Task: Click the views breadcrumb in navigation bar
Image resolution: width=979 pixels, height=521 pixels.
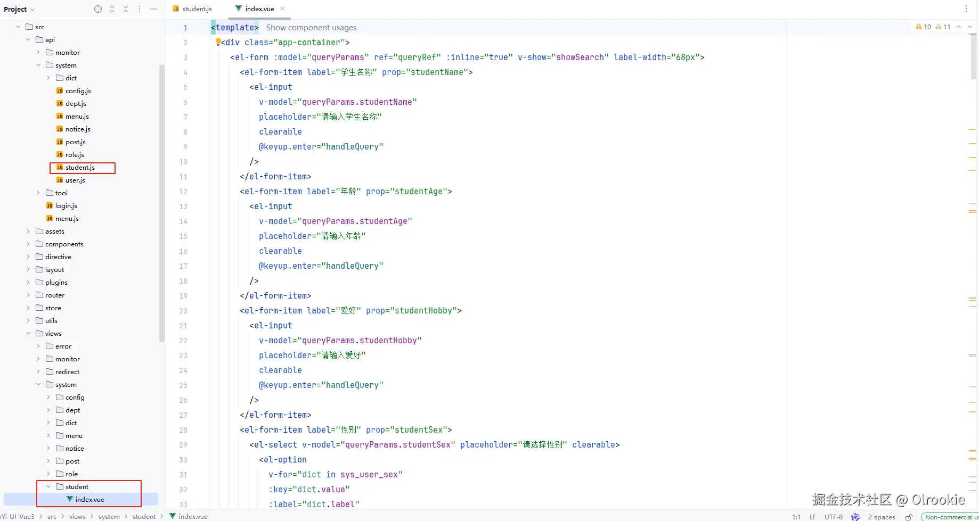Action: [77, 516]
